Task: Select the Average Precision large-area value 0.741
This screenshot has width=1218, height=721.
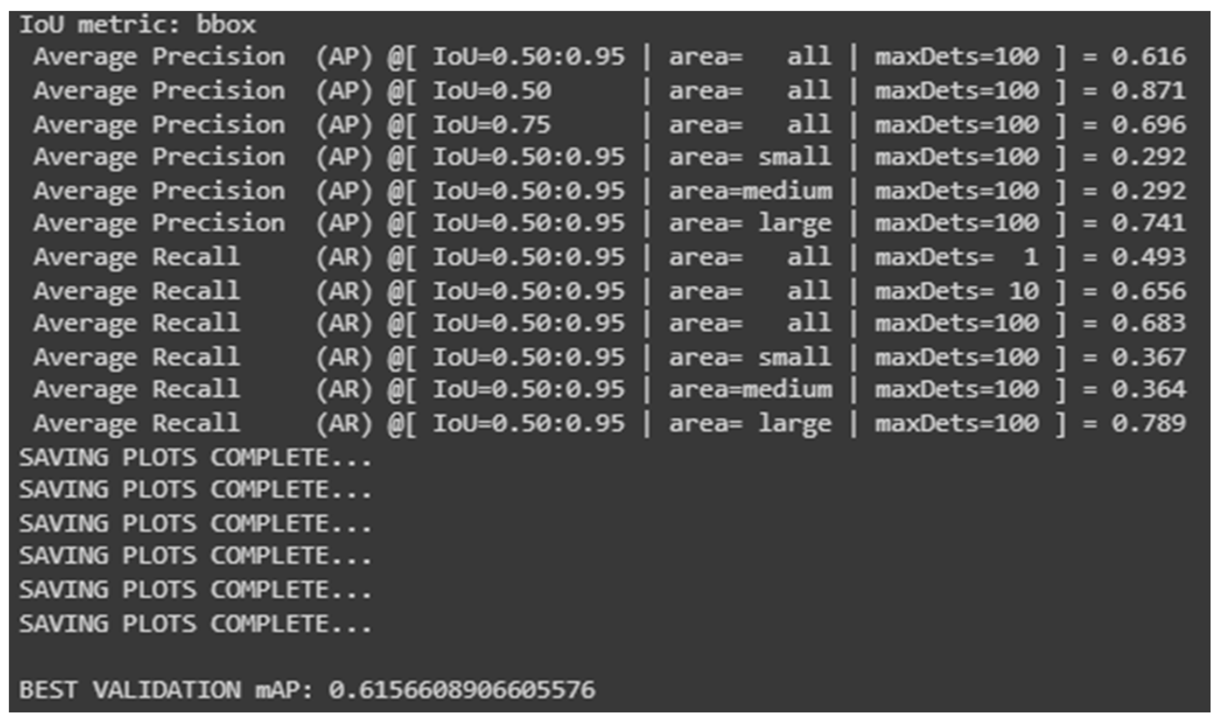Action: point(1148,223)
